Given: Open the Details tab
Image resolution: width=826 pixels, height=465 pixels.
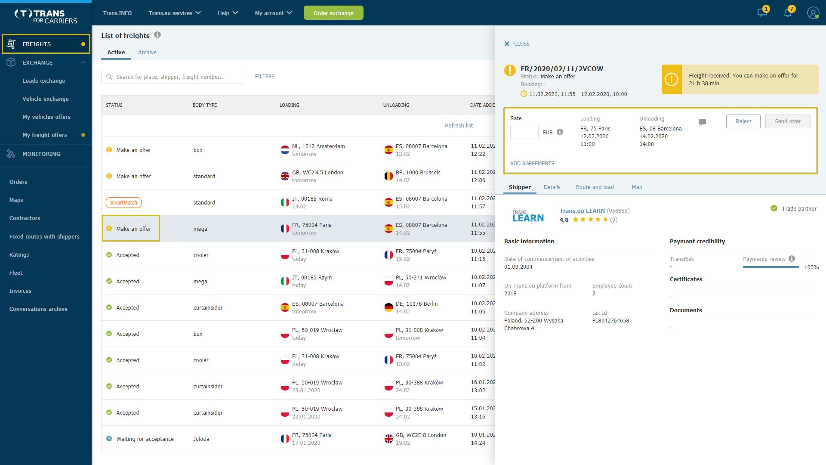Looking at the screenshot, I should 552,187.
